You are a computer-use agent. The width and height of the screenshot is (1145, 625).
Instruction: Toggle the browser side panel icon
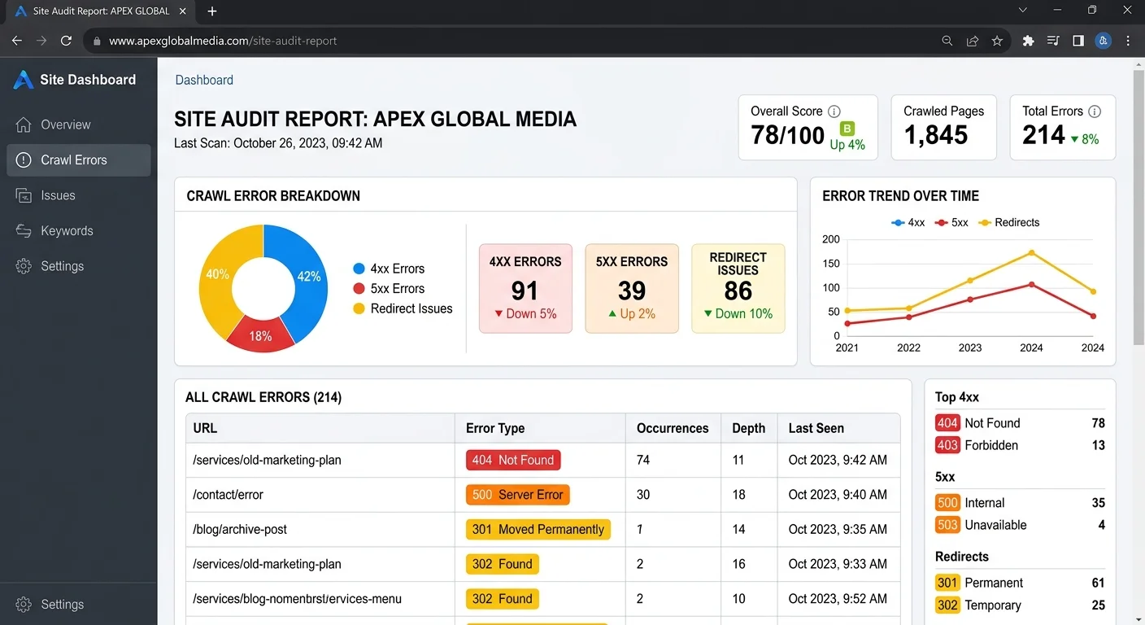pyautogui.click(x=1078, y=41)
